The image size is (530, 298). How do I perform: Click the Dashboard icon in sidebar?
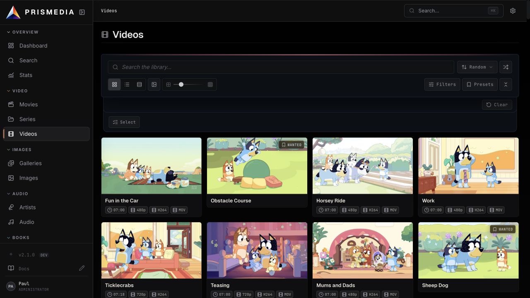11,46
